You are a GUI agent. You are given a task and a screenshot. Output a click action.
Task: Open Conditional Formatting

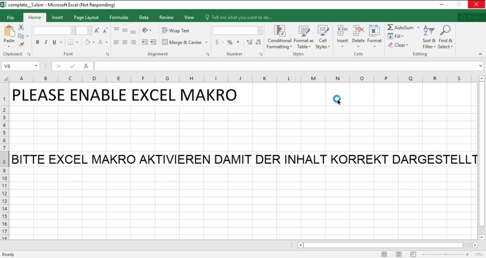point(279,37)
